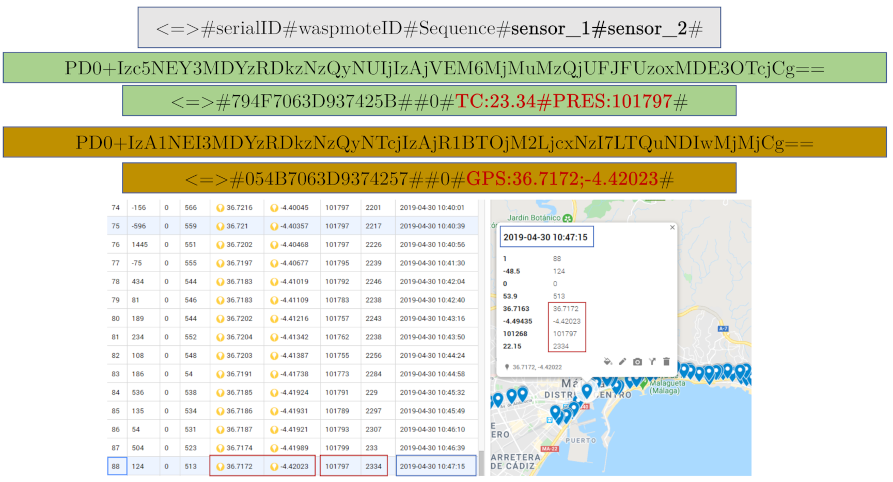Close the map info popup
The image size is (893, 482).
672,227
